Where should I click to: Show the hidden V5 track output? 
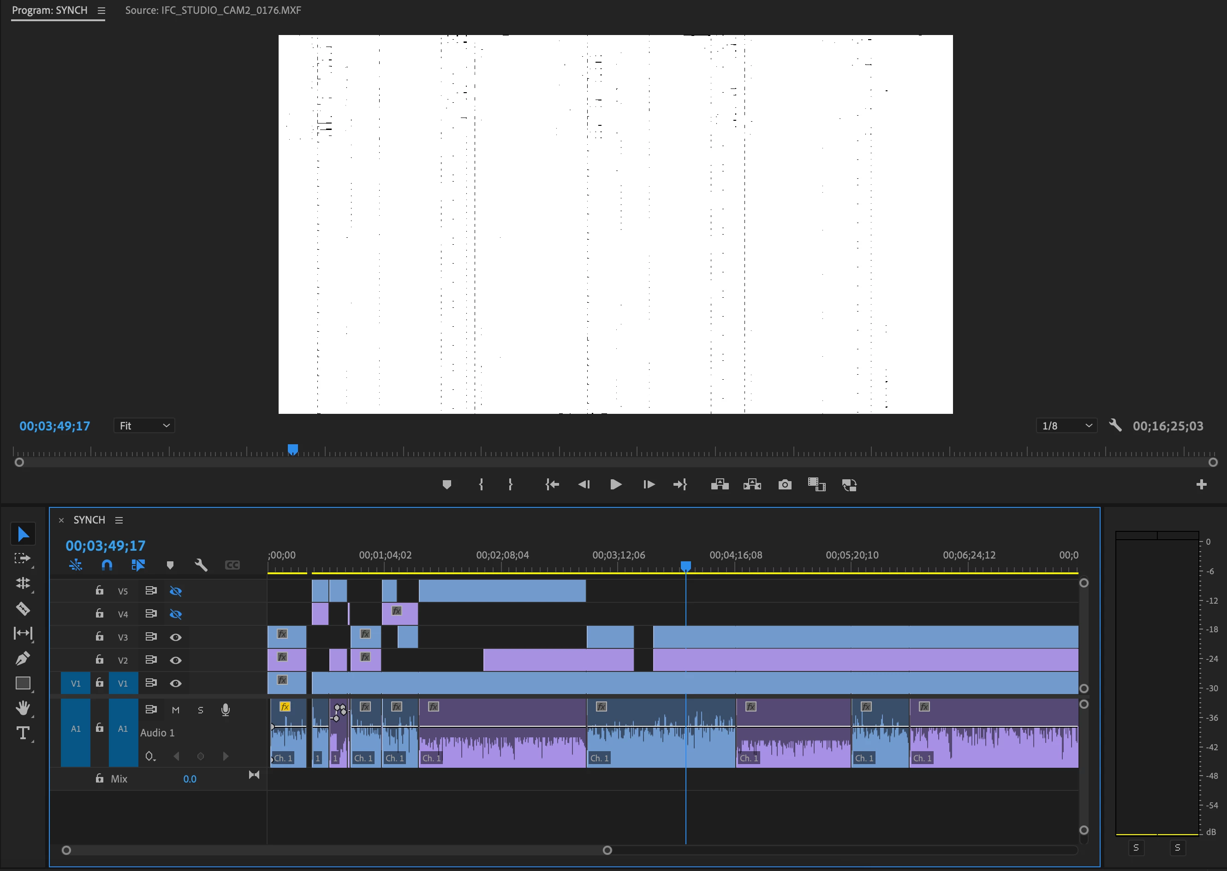(175, 591)
